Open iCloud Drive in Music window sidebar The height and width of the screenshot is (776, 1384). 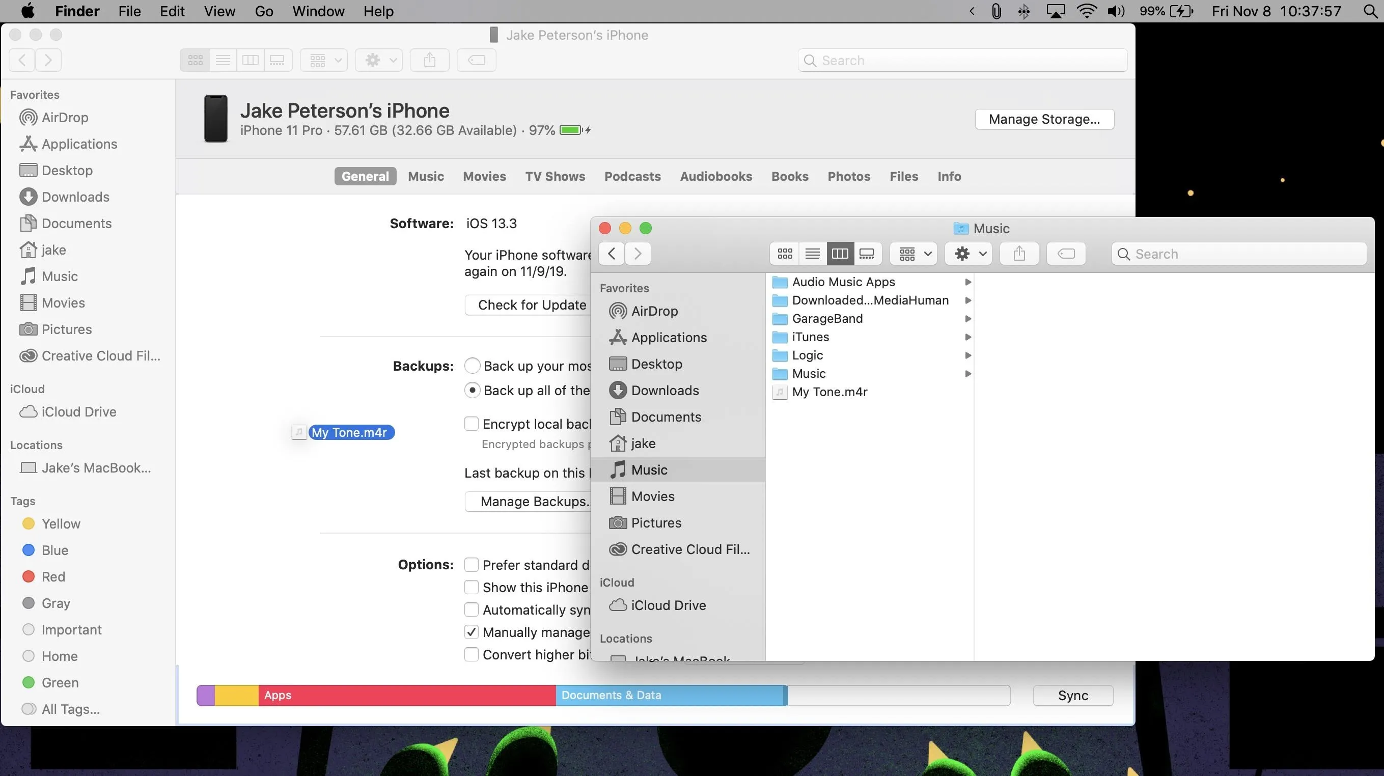(657, 605)
